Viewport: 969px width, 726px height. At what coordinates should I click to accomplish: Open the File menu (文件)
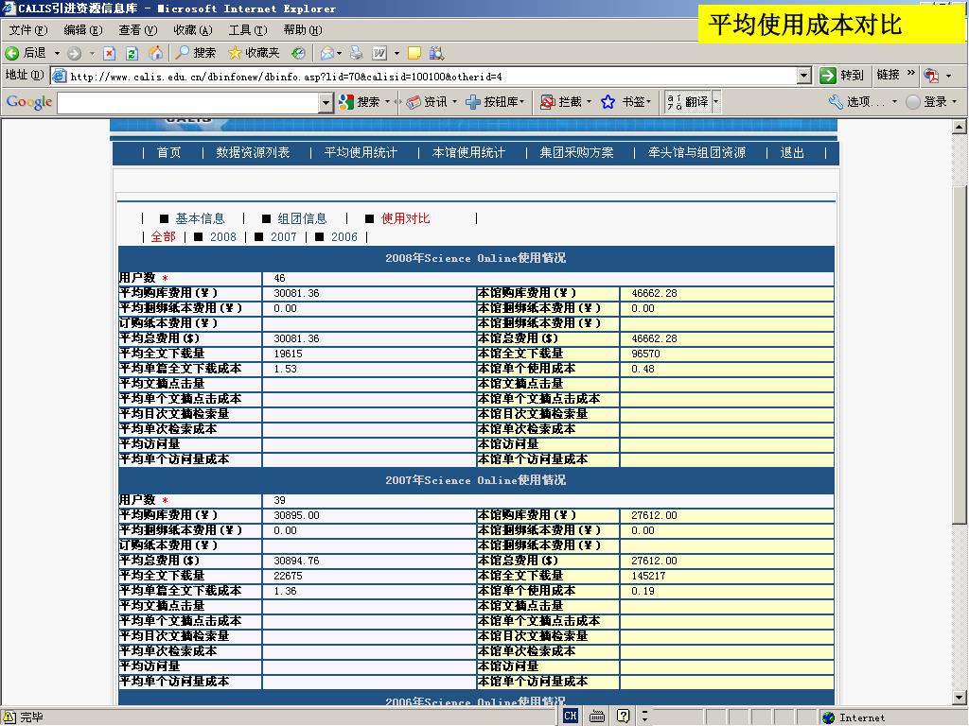tap(27, 30)
